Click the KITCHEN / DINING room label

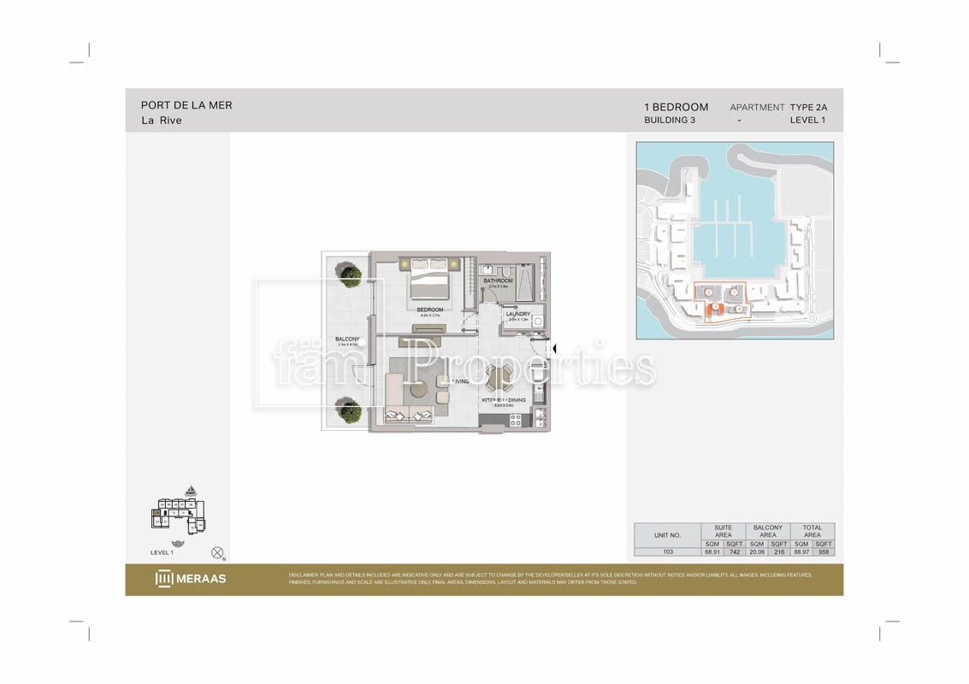(504, 400)
